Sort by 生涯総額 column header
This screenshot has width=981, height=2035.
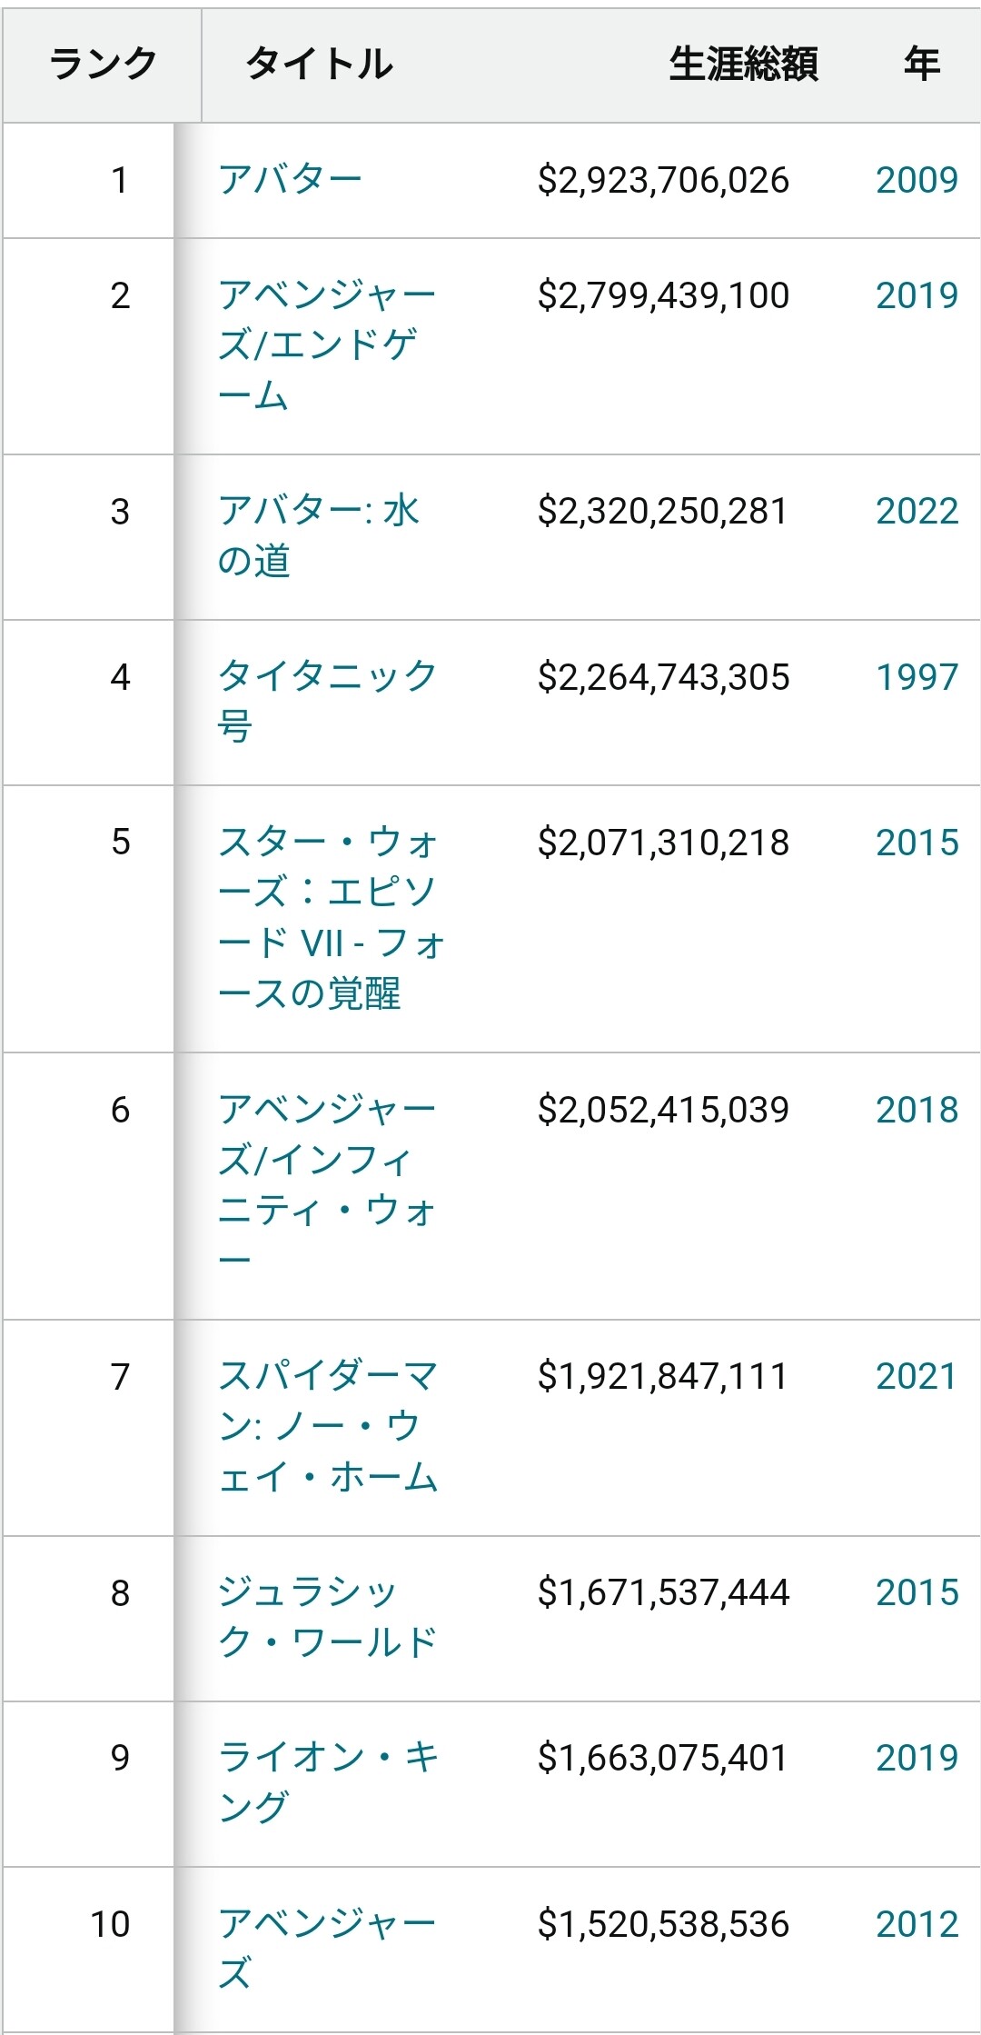(743, 65)
